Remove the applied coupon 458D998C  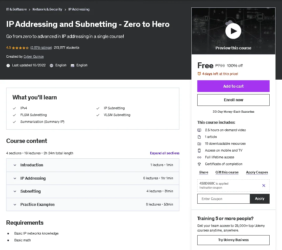tap(264, 185)
